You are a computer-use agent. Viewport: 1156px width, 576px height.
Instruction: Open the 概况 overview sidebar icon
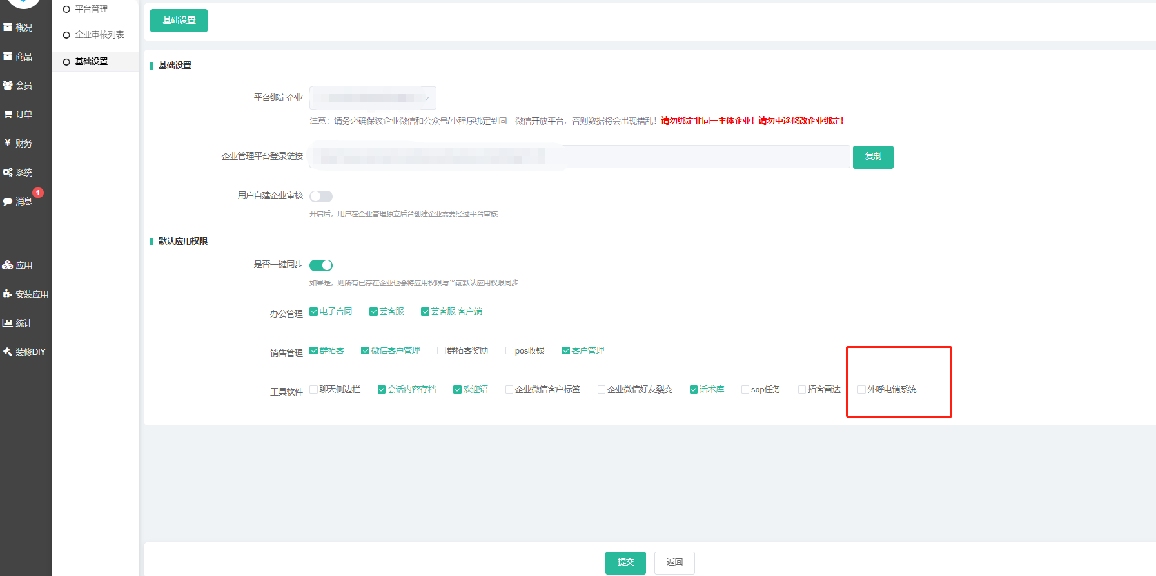pyautogui.click(x=8, y=27)
